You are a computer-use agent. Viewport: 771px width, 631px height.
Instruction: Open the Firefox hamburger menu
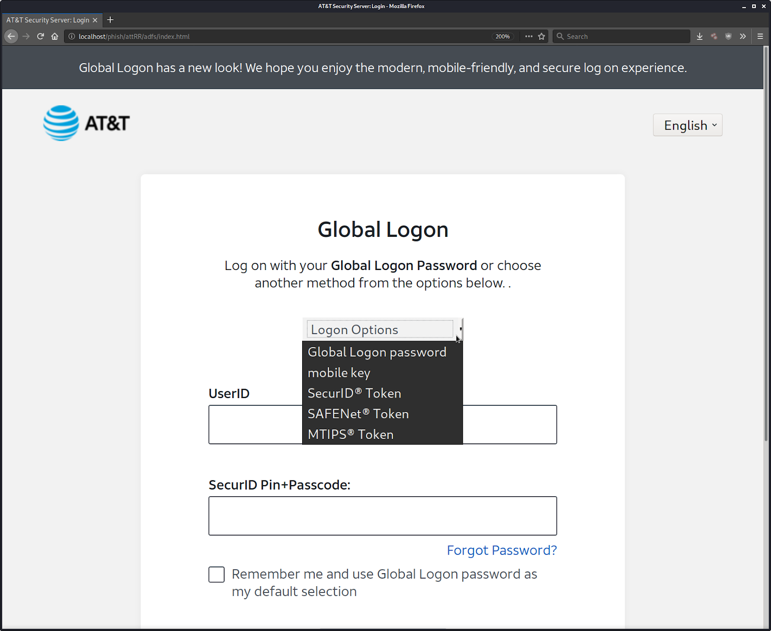760,36
